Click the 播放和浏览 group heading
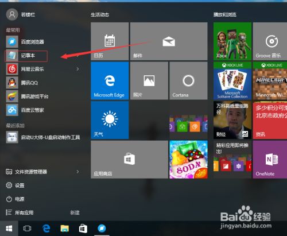The width and height of the screenshot is (287, 236). 225,14
